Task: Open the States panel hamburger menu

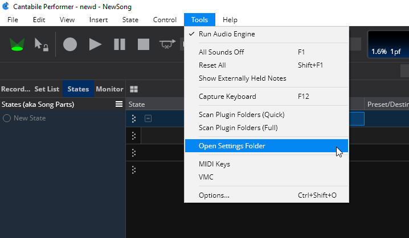Action: coord(119,104)
